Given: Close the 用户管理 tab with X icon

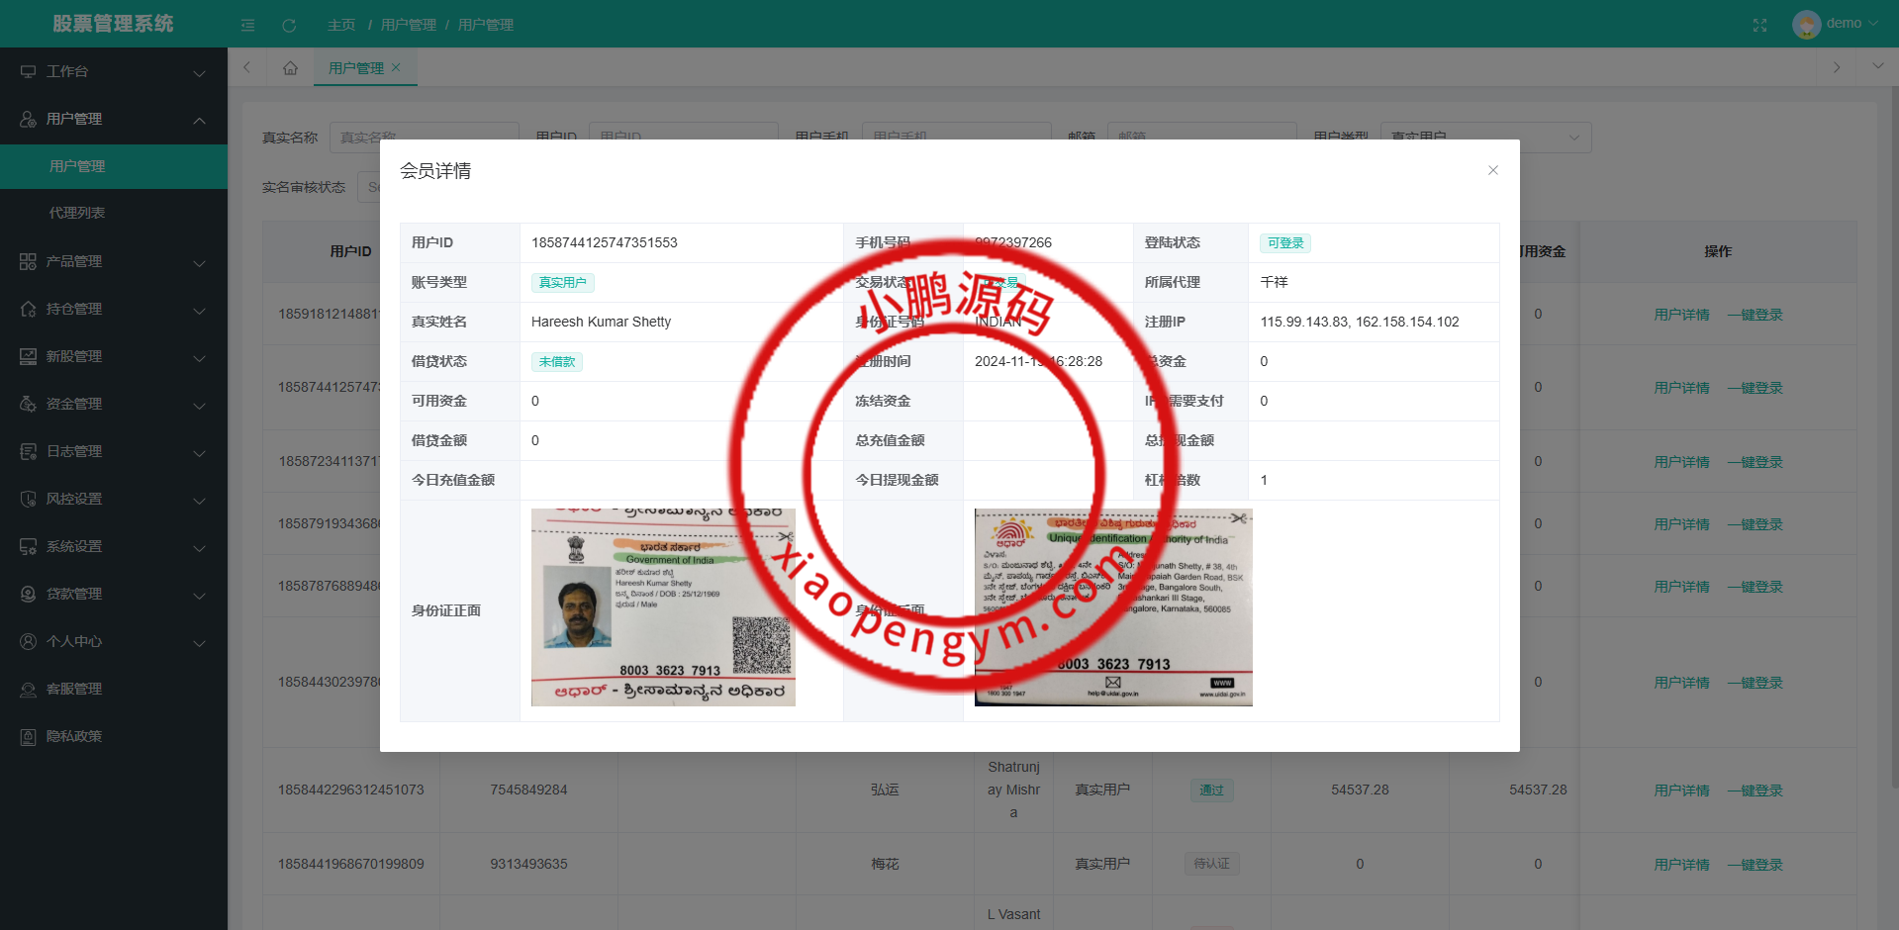Looking at the screenshot, I should coord(396,67).
